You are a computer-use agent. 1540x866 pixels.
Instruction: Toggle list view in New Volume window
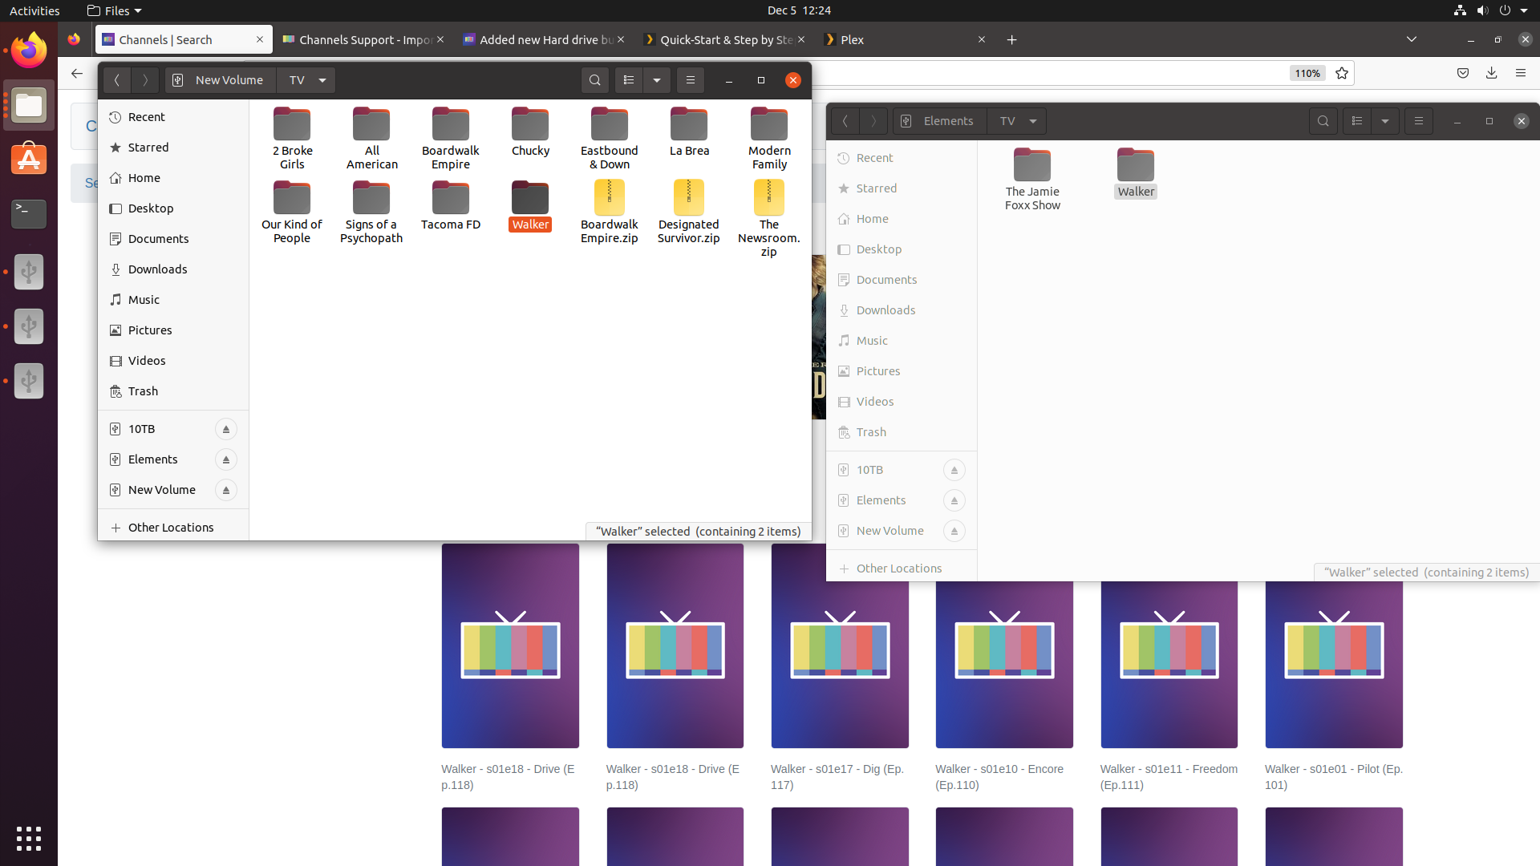pos(629,80)
